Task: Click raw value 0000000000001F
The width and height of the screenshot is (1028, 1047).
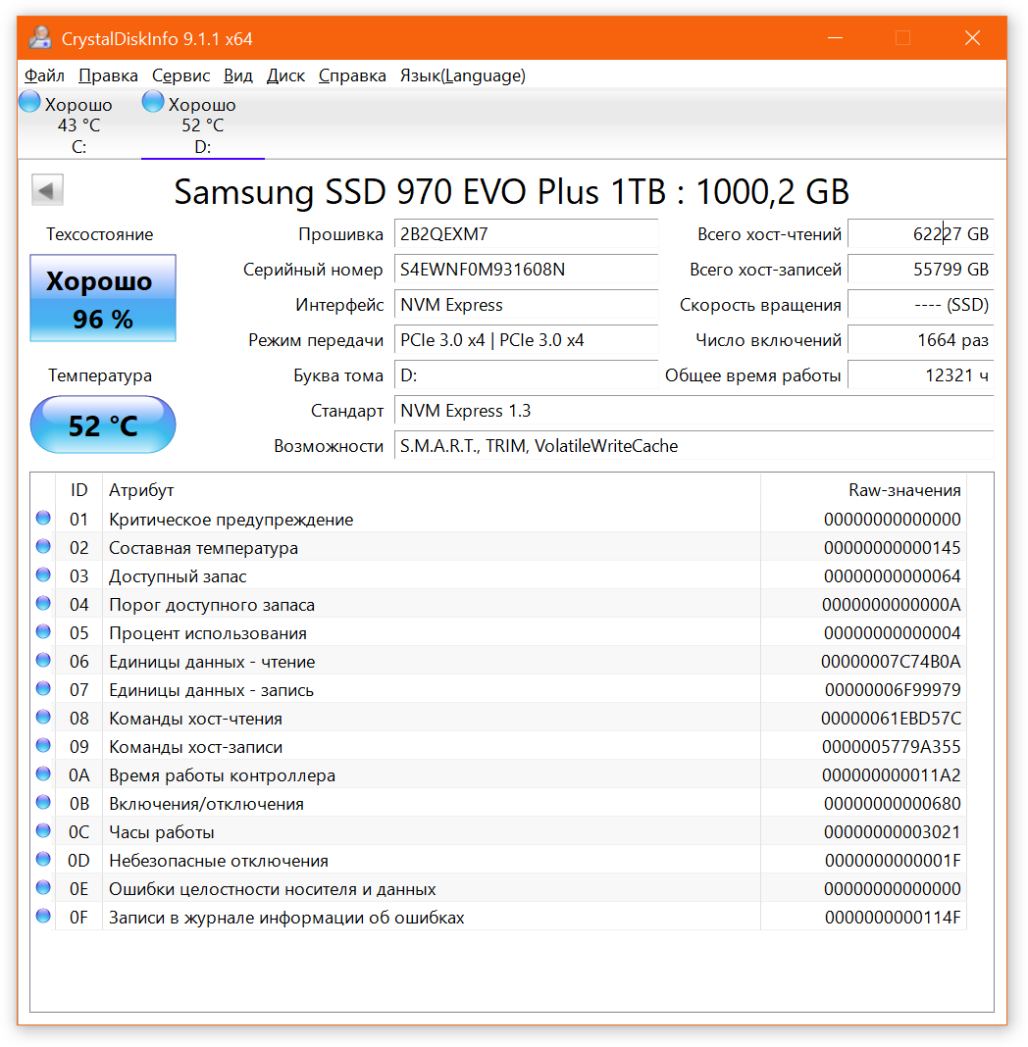Action: (x=893, y=860)
